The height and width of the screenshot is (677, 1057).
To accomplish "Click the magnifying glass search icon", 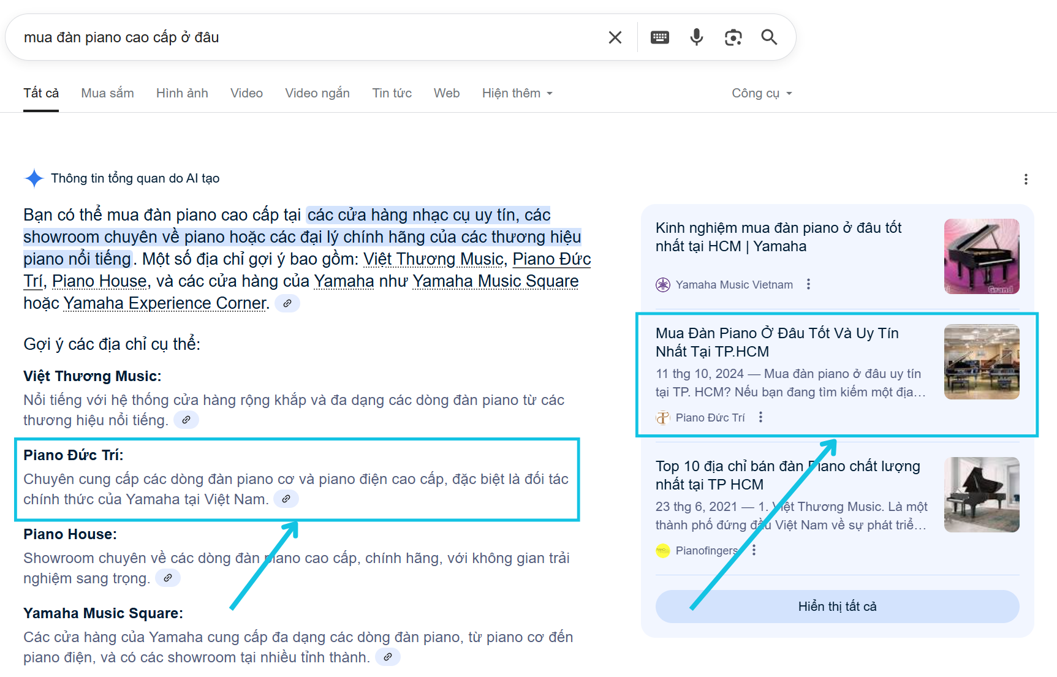I will point(769,37).
